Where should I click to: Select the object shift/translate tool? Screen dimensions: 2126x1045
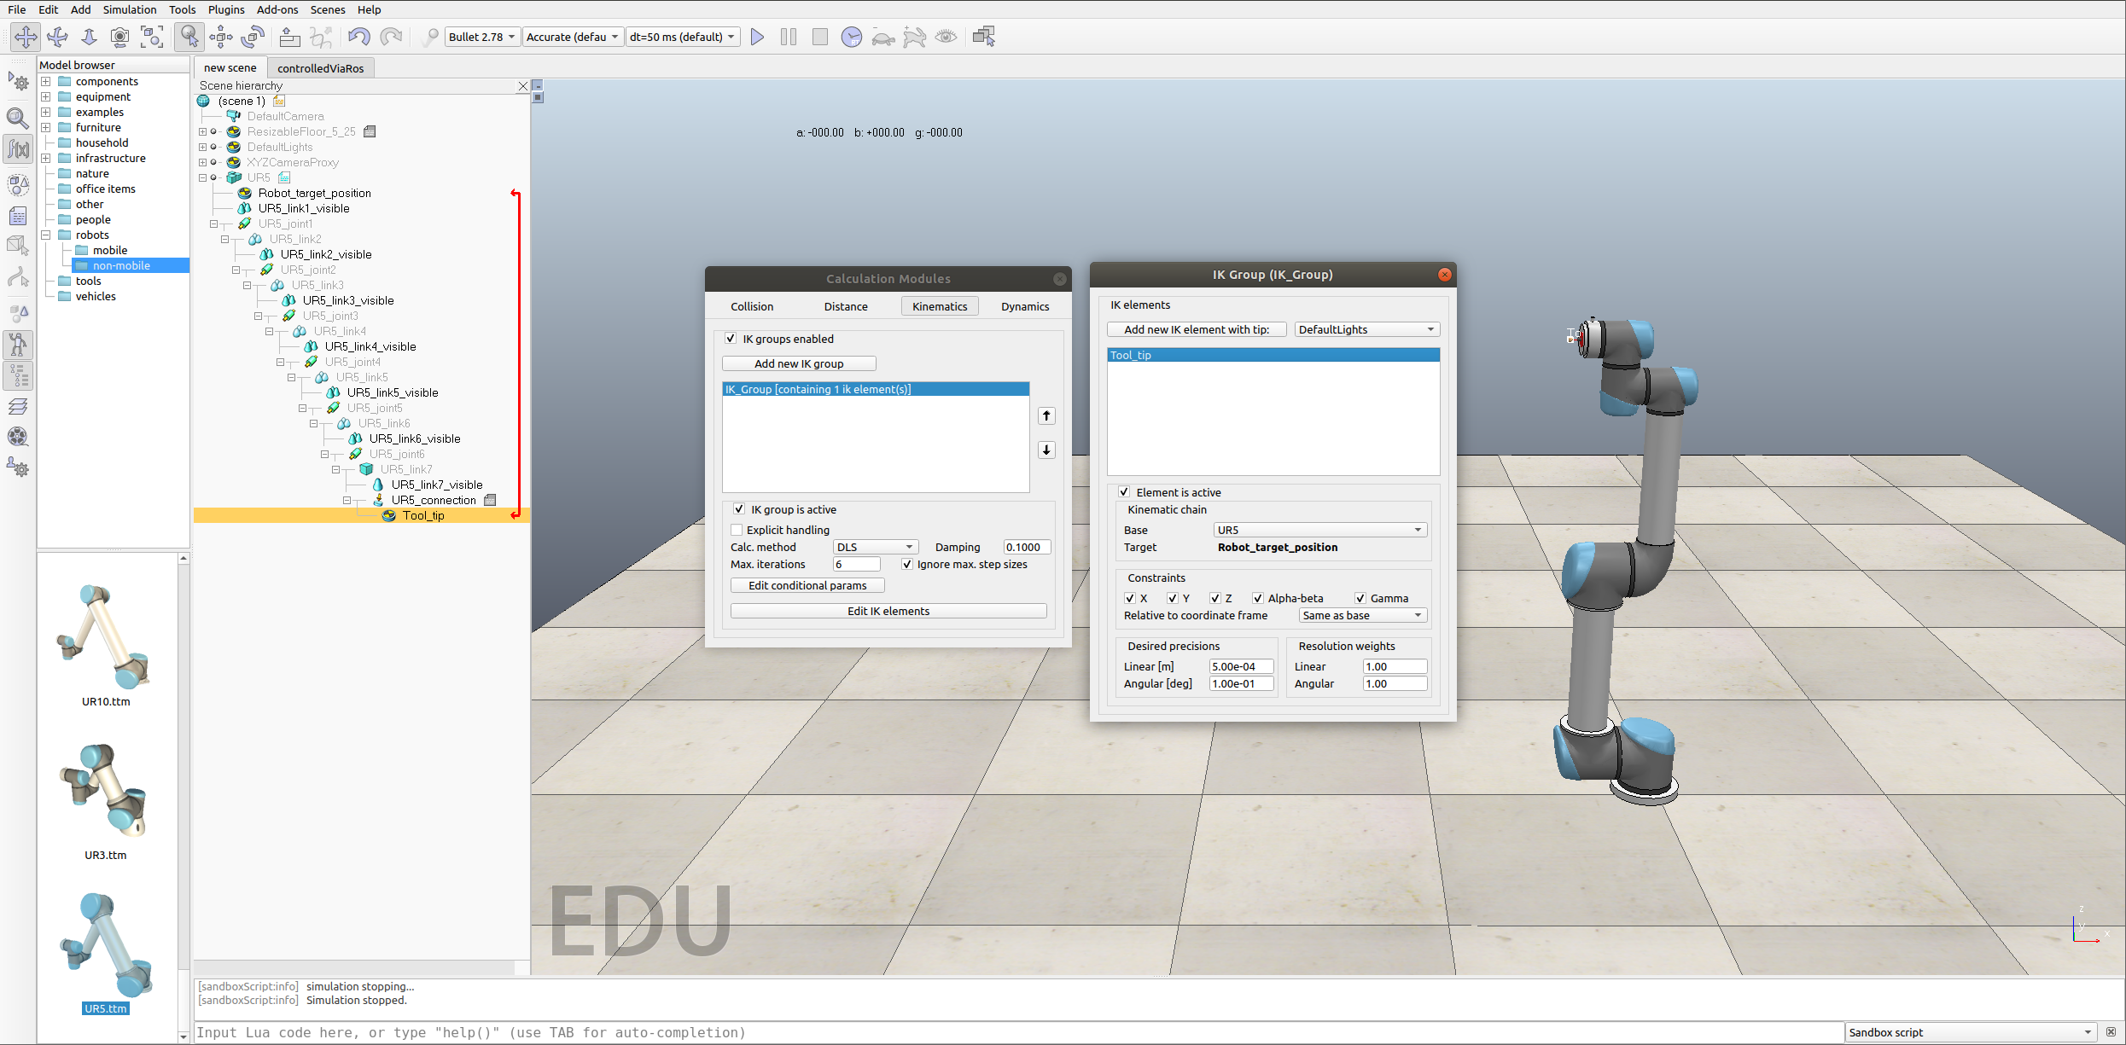pos(221,37)
